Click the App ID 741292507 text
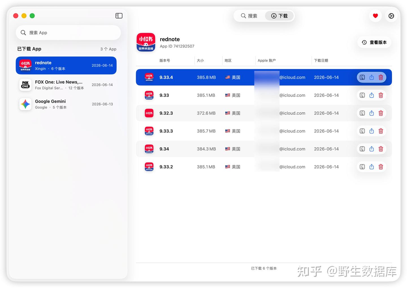 177,46
